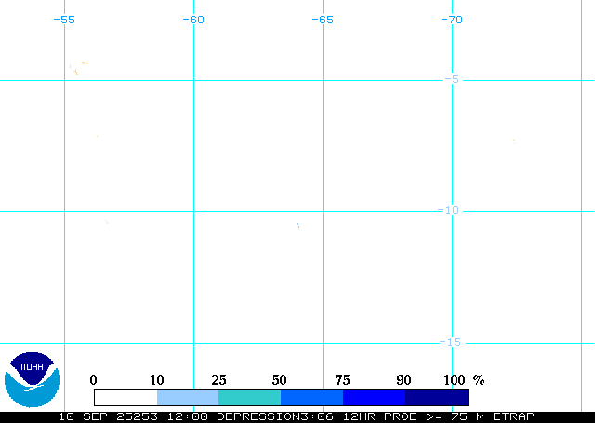Screen dimensions: 595x423
Task: Select the dark navy 90–100 percent swatch
Action: tap(436, 397)
